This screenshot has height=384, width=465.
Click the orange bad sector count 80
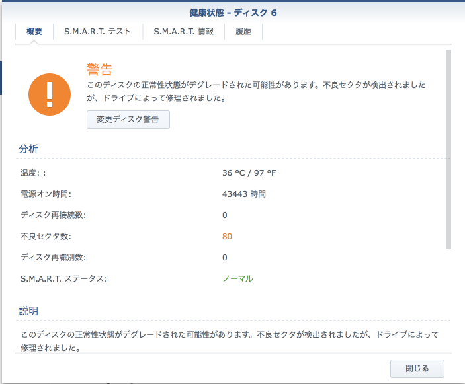pyautogui.click(x=227, y=236)
